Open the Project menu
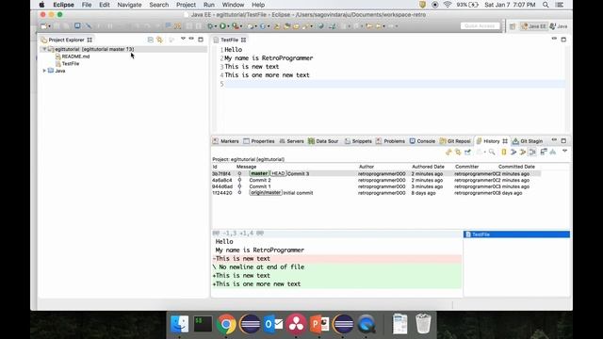The height and width of the screenshot is (339, 603). click(x=186, y=5)
